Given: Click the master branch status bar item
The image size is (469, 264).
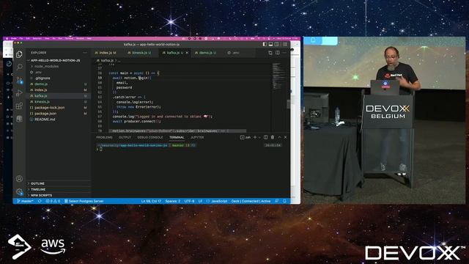Looking at the screenshot, I should click(25, 201).
